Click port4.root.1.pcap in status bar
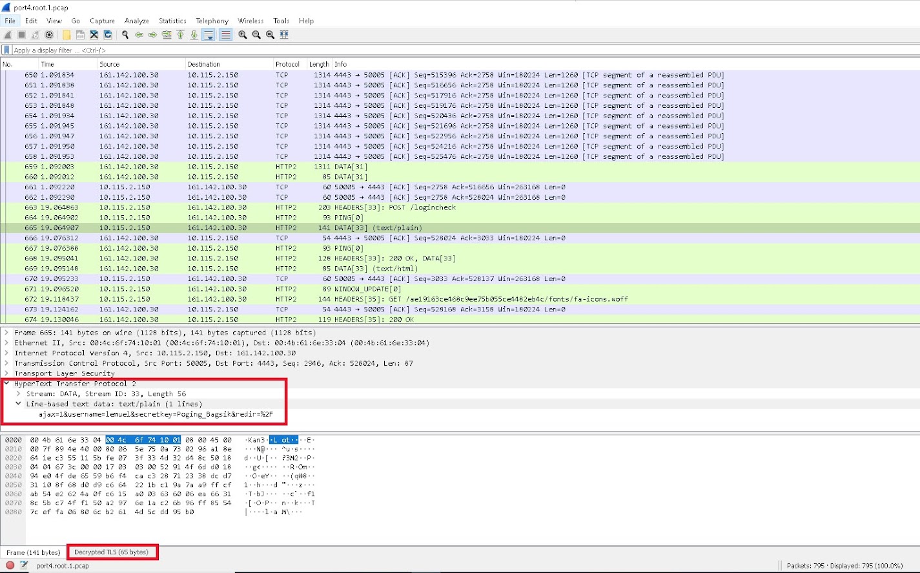Screen dimensions: 920x573 coord(63,566)
